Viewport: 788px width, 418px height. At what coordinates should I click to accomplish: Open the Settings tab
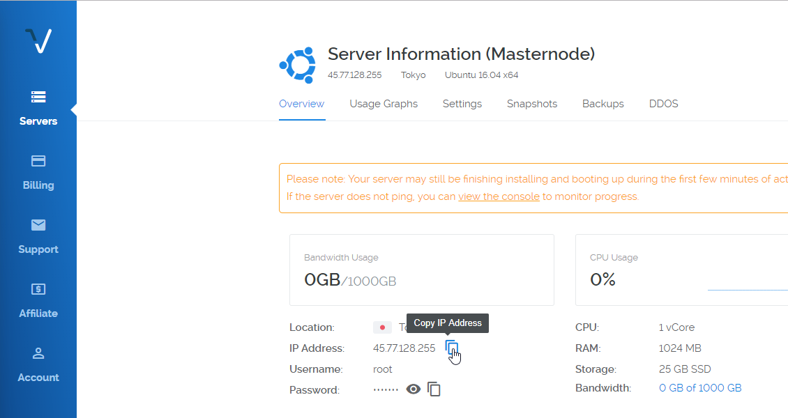pos(462,104)
